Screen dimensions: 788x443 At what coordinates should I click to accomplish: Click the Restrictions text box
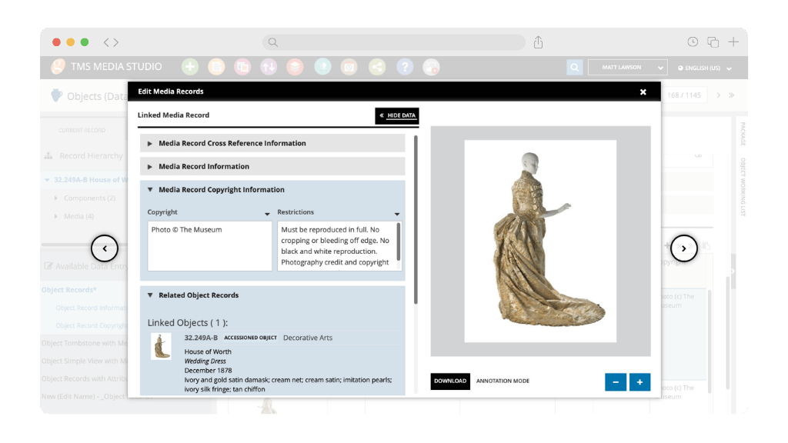click(339, 246)
